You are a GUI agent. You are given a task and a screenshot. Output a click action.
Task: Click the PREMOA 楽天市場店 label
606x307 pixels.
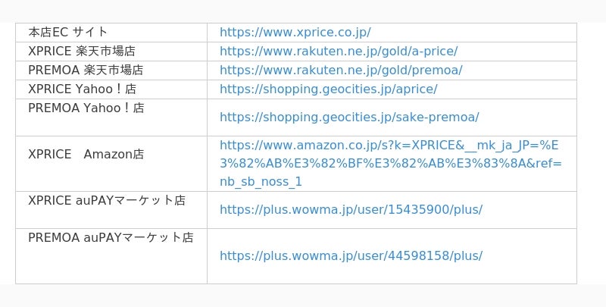coord(86,70)
